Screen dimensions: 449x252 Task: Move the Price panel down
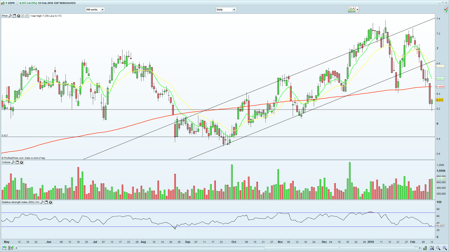[x=23, y=16]
